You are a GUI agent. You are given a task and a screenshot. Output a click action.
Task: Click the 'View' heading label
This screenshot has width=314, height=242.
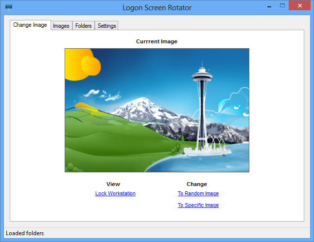[x=113, y=184]
